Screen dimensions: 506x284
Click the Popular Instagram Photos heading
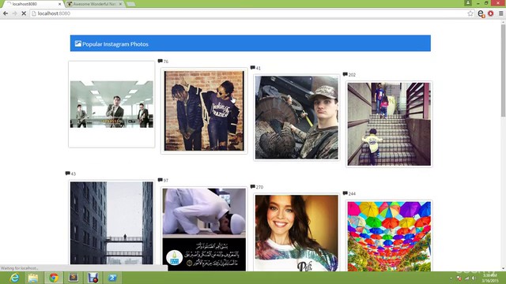click(115, 44)
